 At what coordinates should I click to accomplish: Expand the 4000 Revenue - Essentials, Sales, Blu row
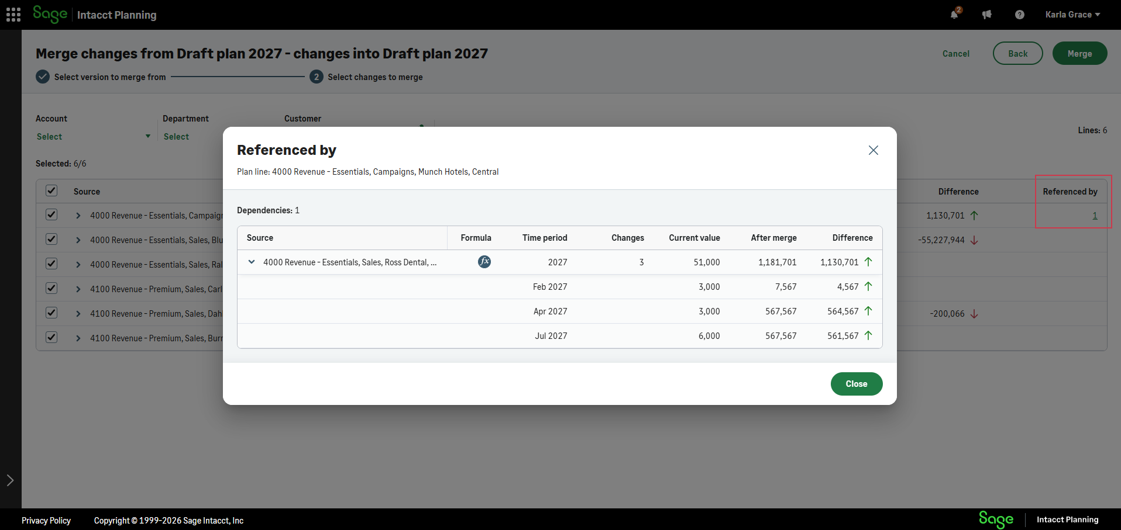pyautogui.click(x=78, y=240)
